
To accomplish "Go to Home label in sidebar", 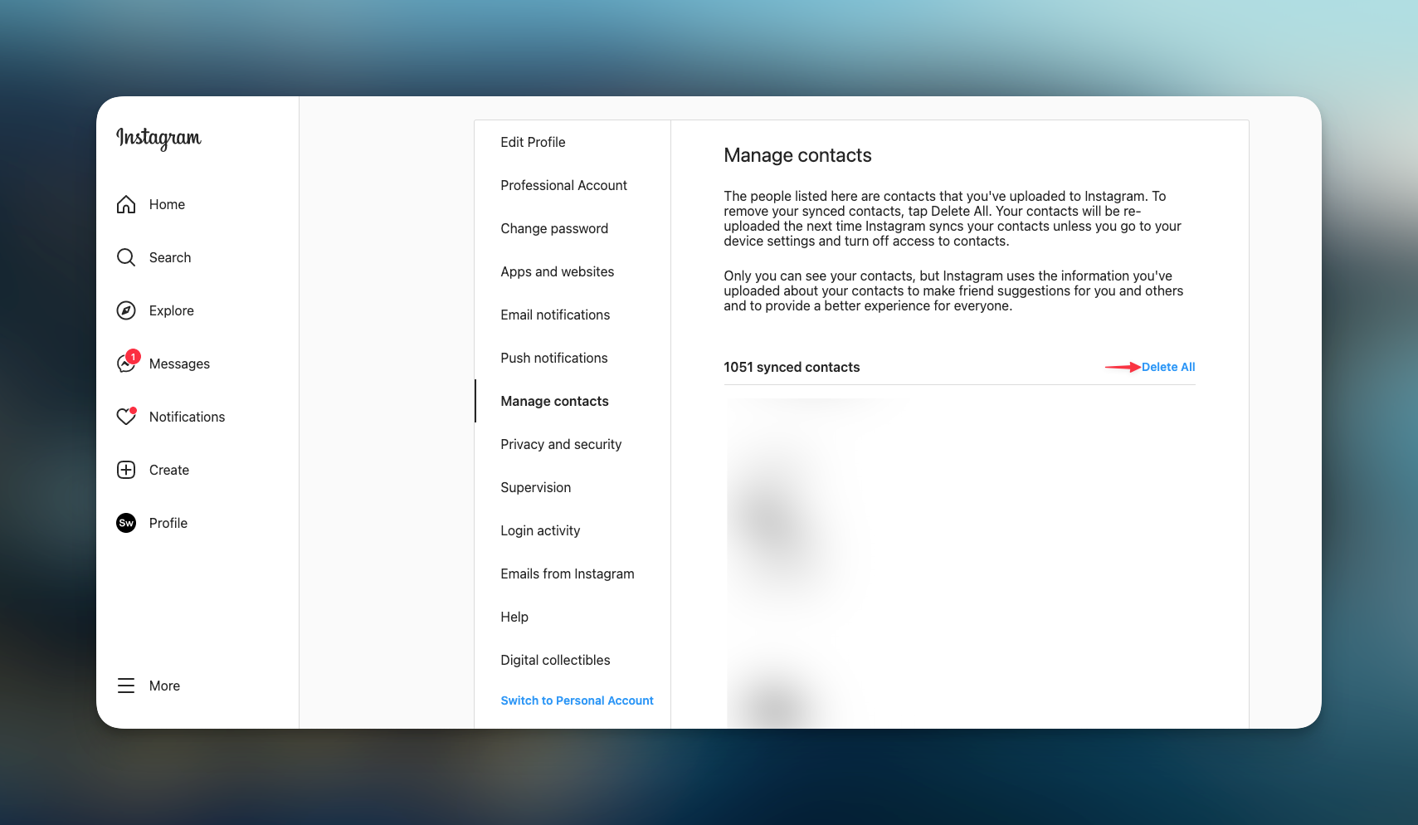I will (167, 204).
